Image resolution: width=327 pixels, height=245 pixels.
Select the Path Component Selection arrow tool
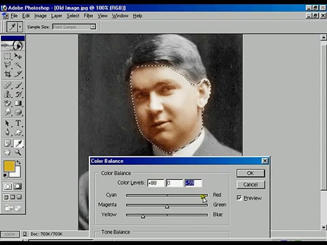7,123
